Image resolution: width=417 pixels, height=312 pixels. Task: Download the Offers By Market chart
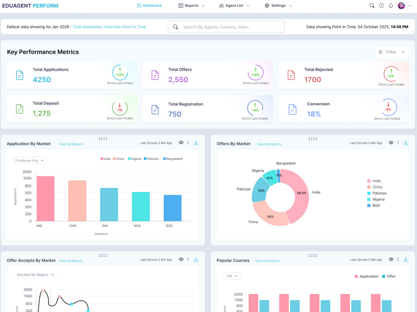[x=406, y=143]
